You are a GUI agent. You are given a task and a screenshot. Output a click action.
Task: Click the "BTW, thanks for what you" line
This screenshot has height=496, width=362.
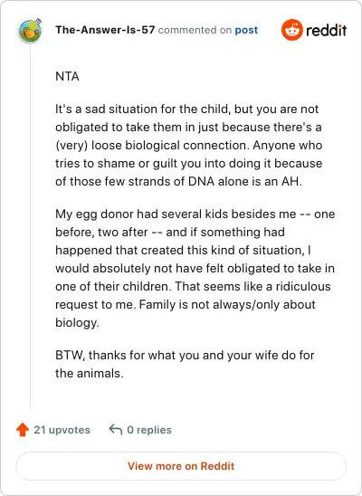185,355
